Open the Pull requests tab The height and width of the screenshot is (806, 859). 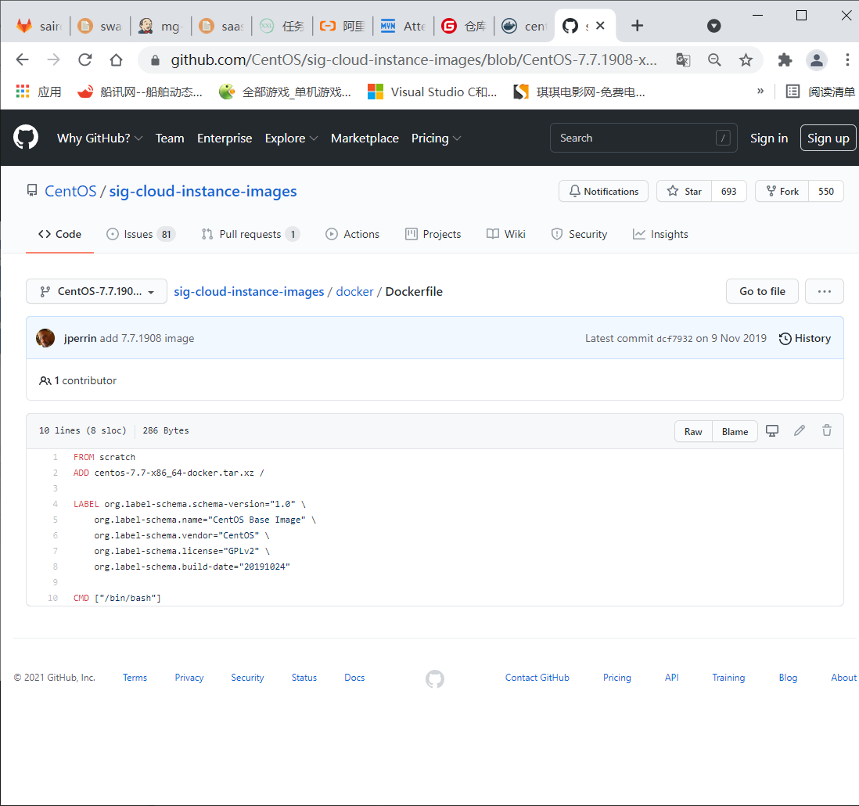[250, 234]
